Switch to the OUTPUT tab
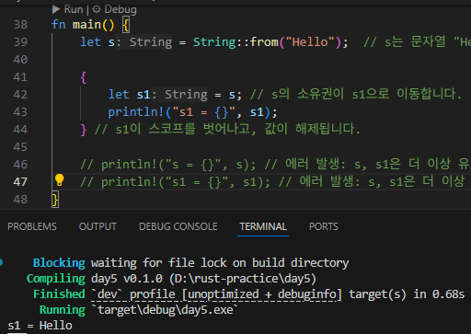The image size is (471, 334). click(x=98, y=226)
